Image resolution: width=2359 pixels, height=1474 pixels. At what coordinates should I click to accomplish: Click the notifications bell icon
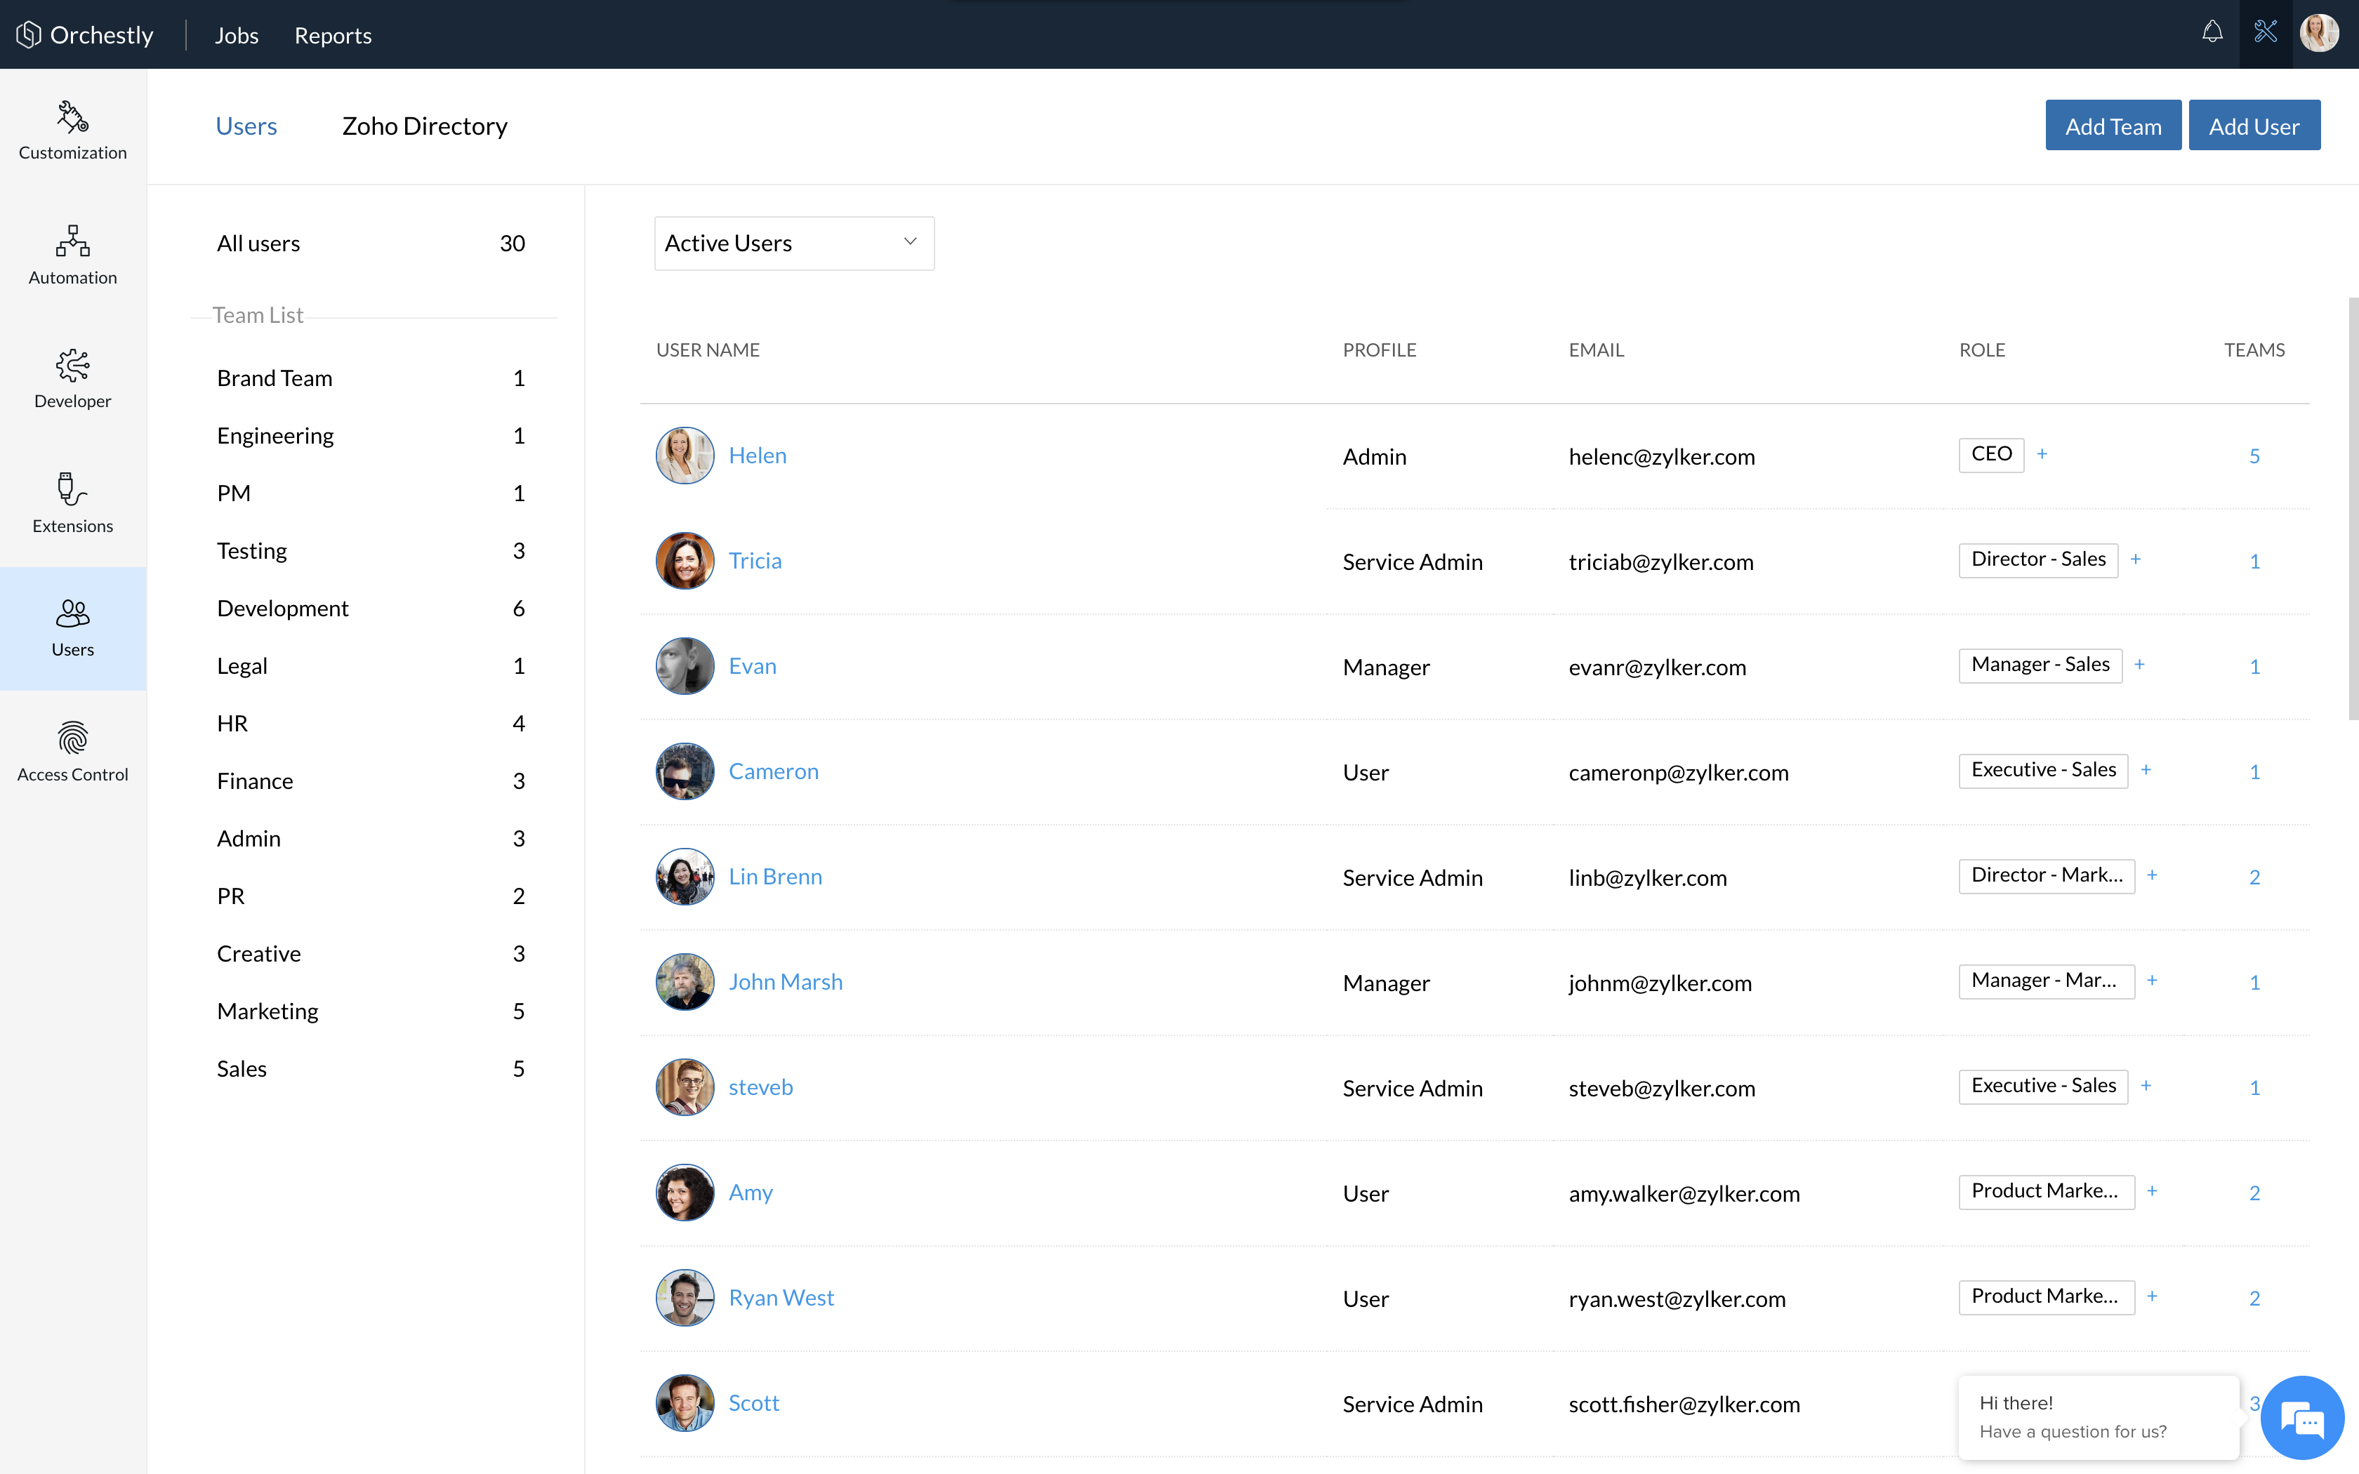click(x=2212, y=33)
